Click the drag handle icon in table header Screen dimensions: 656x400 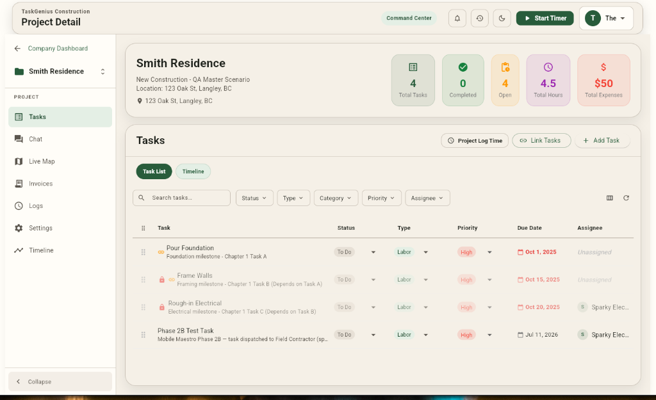point(143,228)
